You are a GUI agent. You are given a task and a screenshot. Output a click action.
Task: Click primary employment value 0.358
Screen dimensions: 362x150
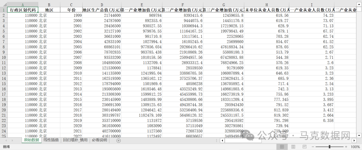[x=312, y=120]
